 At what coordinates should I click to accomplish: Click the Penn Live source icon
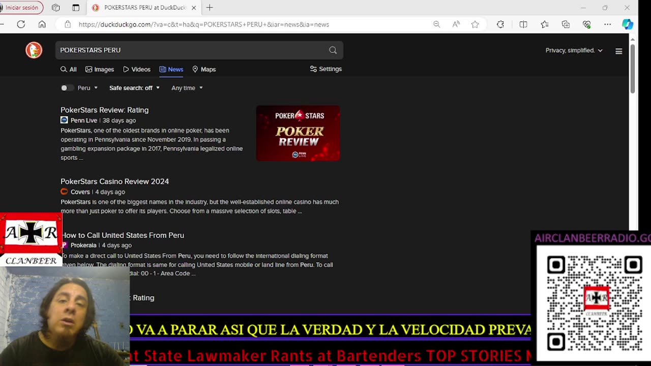(64, 120)
